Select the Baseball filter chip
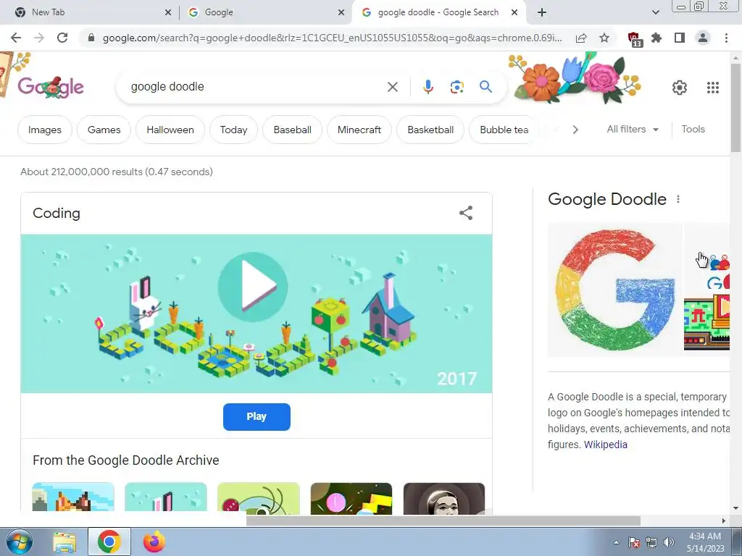This screenshot has width=742, height=556. (293, 130)
